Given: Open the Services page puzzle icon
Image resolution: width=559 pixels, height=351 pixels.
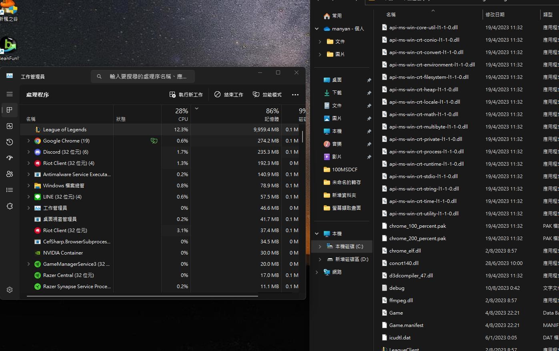Looking at the screenshot, I should click(x=10, y=206).
